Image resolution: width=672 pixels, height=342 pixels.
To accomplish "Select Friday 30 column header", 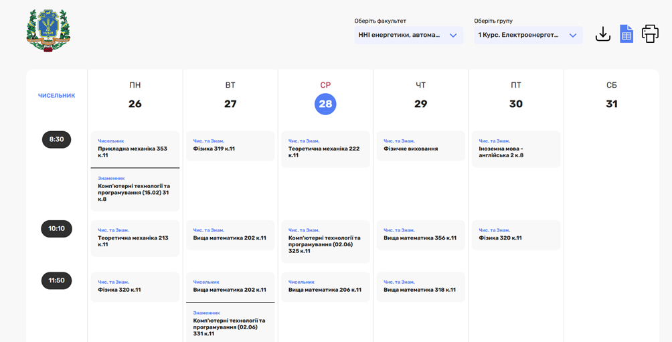I will click(x=516, y=95).
